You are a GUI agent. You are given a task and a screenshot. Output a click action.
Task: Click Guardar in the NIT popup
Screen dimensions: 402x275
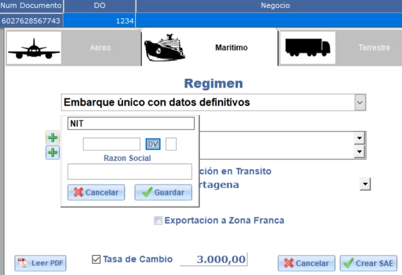[163, 192]
